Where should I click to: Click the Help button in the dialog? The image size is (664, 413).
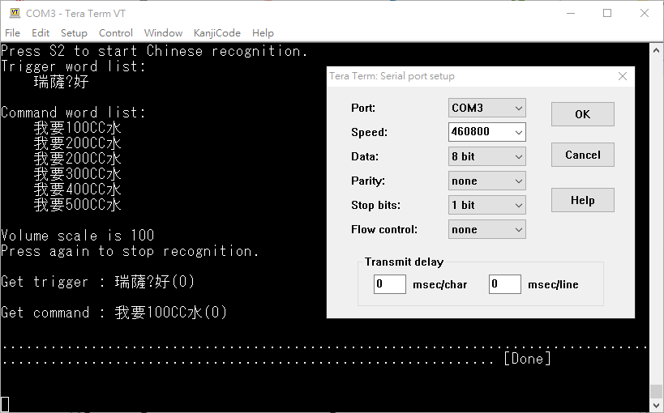583,200
